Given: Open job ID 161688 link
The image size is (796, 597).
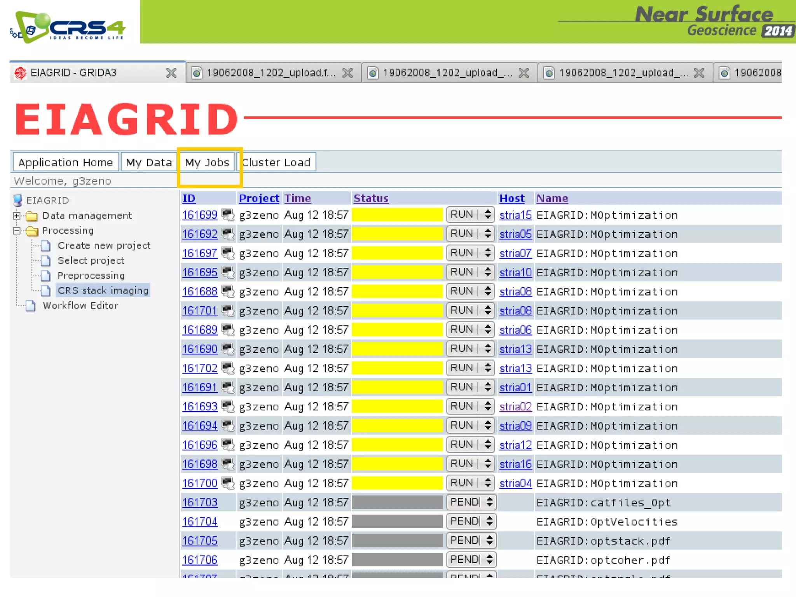Looking at the screenshot, I should pos(200,292).
